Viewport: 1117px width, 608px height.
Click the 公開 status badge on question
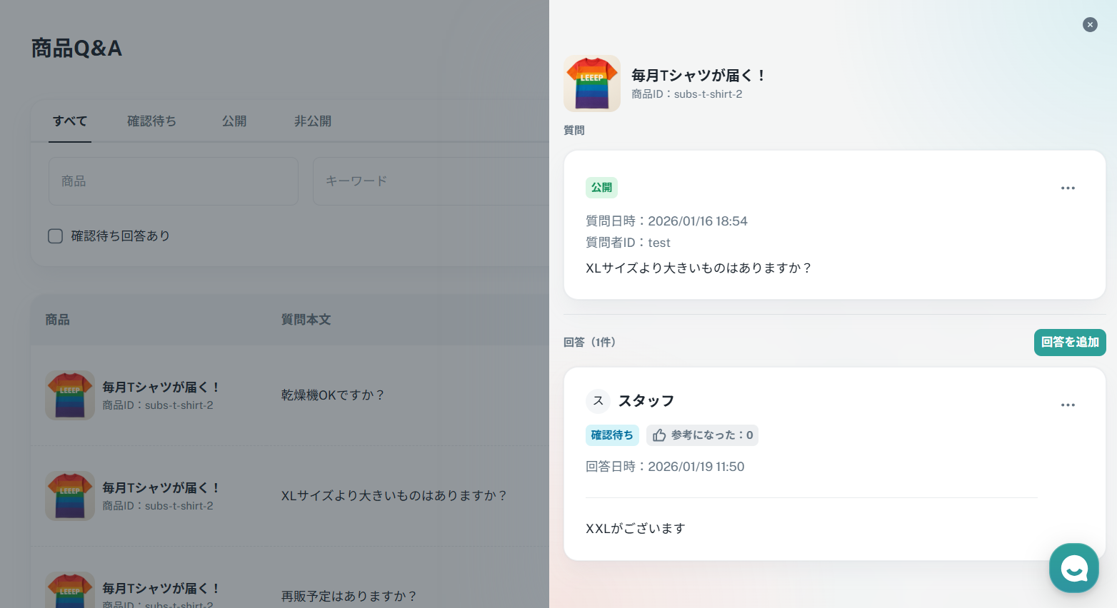coord(601,188)
